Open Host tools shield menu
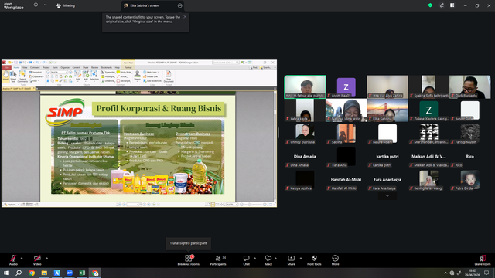 click(x=314, y=260)
